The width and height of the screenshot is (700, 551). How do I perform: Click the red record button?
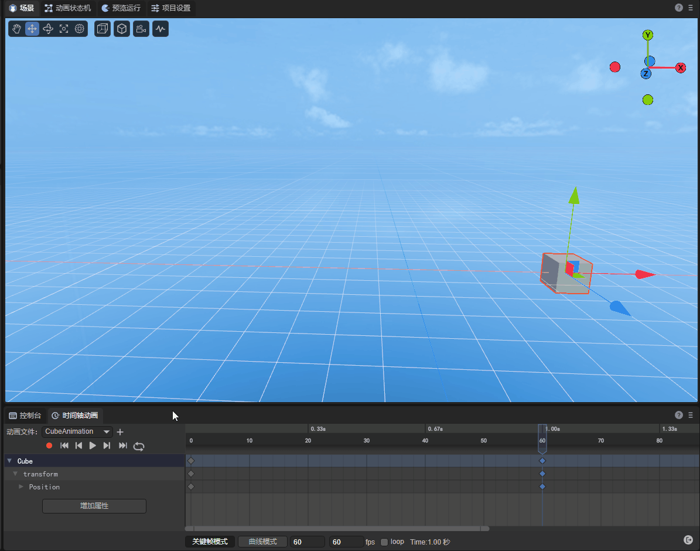coord(49,446)
